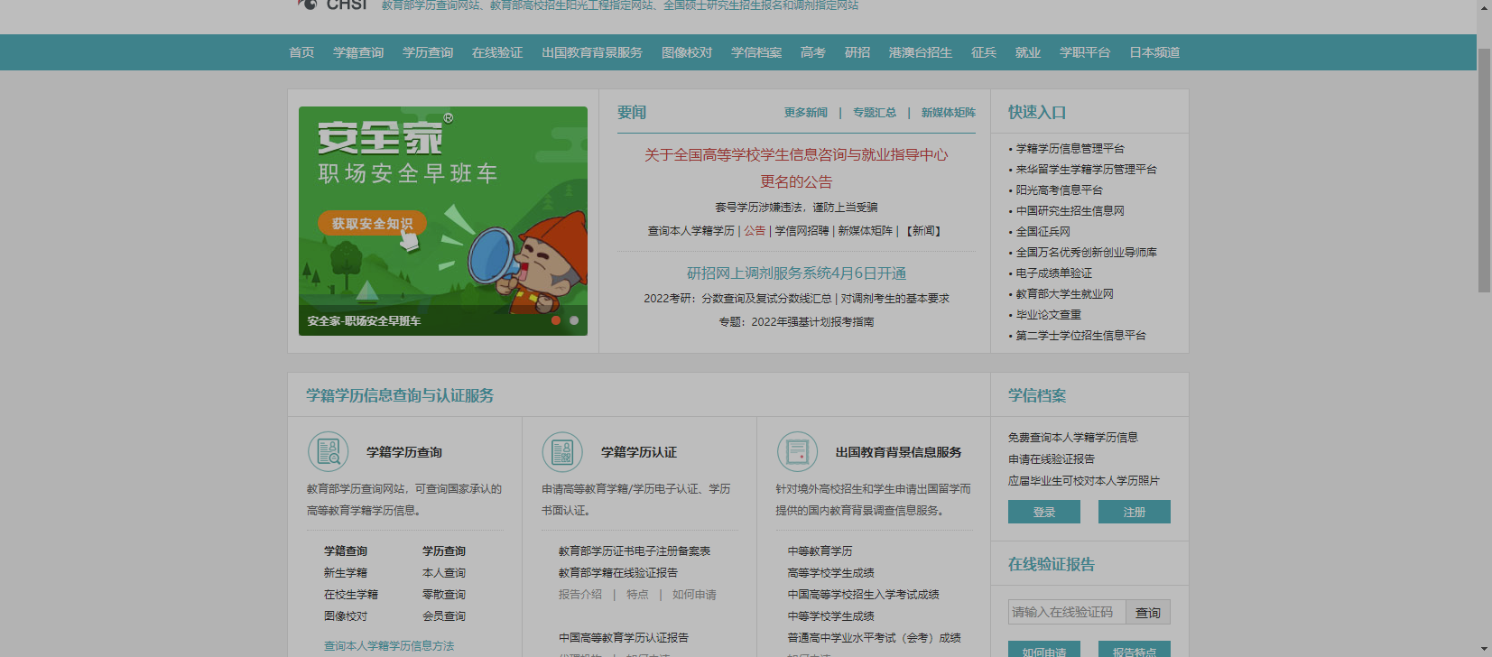This screenshot has height=657, width=1492.
Task: Open the 就业 navigation item
Action: click(1028, 52)
